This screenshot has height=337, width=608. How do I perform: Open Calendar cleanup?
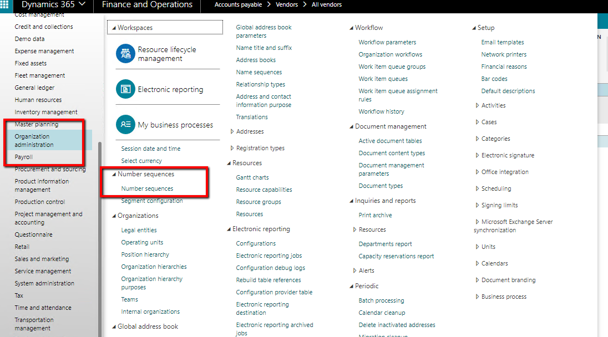click(x=382, y=313)
